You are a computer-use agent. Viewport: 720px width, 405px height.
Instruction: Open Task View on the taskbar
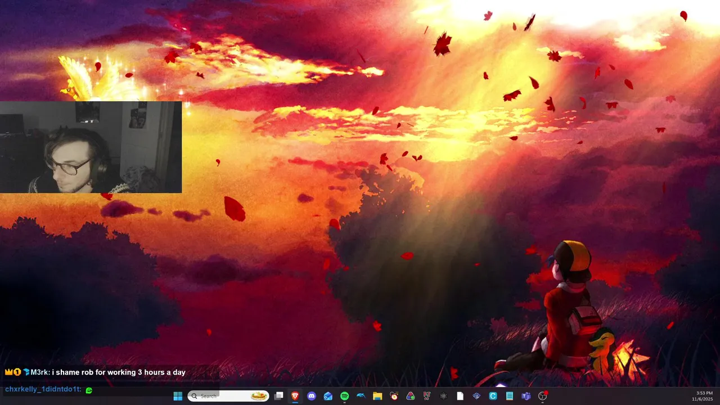tap(278, 396)
